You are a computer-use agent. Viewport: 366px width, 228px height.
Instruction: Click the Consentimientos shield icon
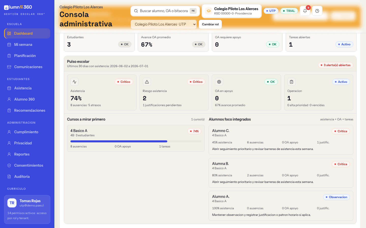click(x=9, y=165)
